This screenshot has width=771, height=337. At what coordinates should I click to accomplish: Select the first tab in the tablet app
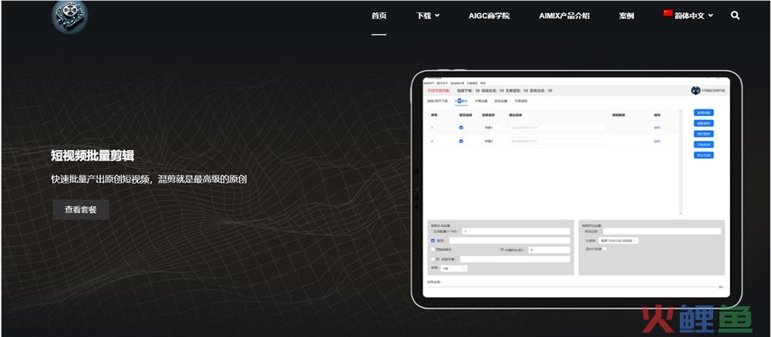[438, 101]
